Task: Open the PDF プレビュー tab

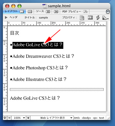Action: pyautogui.click(x=75, y=12)
